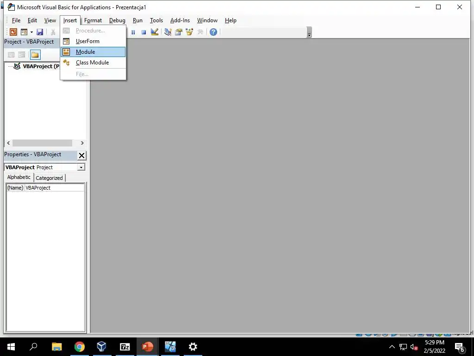Viewport: 474px width, 356px height.
Task: Choose UserForm from the Insert menu
Action: (x=93, y=41)
